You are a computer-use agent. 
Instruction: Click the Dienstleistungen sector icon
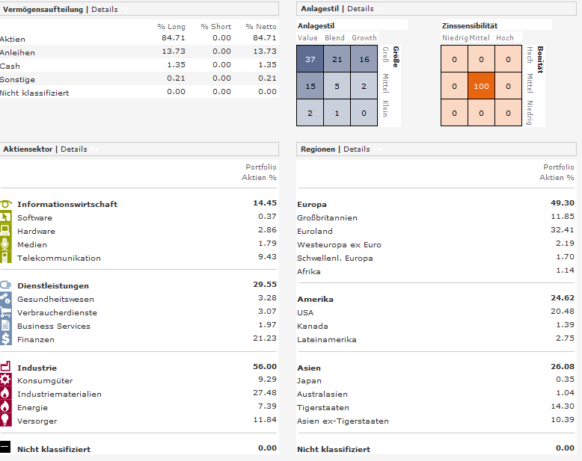(x=6, y=285)
